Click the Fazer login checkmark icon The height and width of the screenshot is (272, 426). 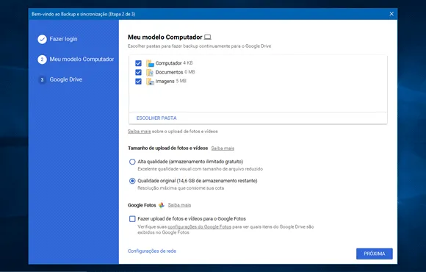[42, 39]
